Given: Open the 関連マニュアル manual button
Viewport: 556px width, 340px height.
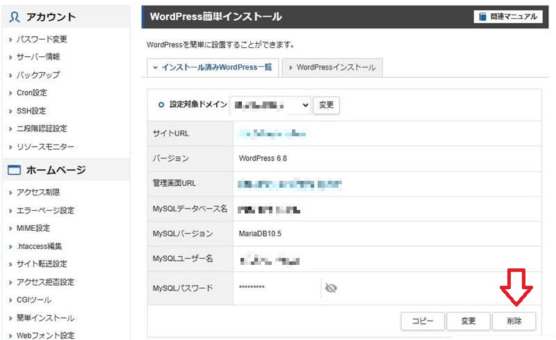Looking at the screenshot, I should [x=508, y=17].
